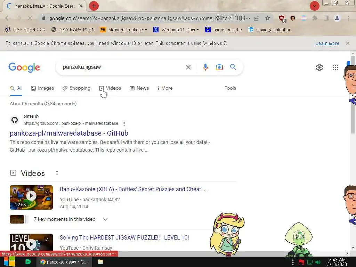Clear the search box with the X

pos(188,67)
